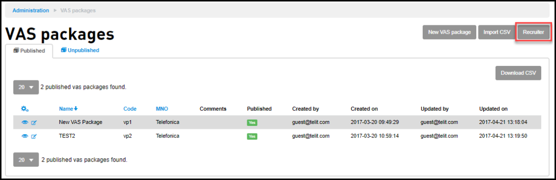This screenshot has height=180, width=556.
Task: Sort table by MNO column
Action: pos(162,109)
